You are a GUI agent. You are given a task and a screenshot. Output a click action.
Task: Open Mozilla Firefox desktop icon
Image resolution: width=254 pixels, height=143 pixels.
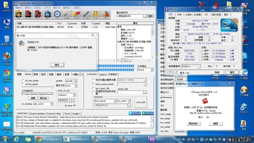[7, 59]
